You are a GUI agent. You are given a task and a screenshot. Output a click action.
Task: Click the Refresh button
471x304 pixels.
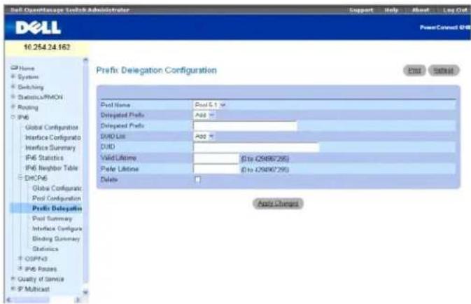pyautogui.click(x=444, y=70)
